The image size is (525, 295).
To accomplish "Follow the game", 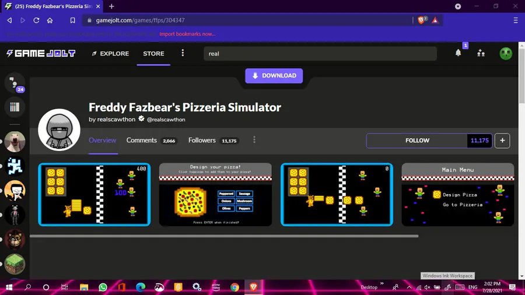I will [x=417, y=141].
